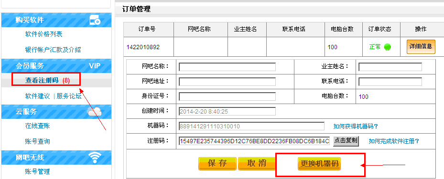
Task: Click the 购买软件 section header
Action: (x=56, y=20)
